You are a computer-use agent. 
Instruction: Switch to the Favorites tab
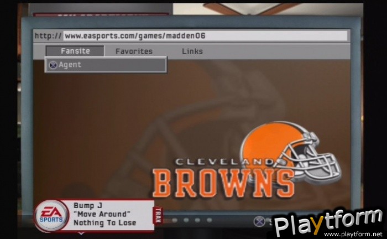coord(134,51)
